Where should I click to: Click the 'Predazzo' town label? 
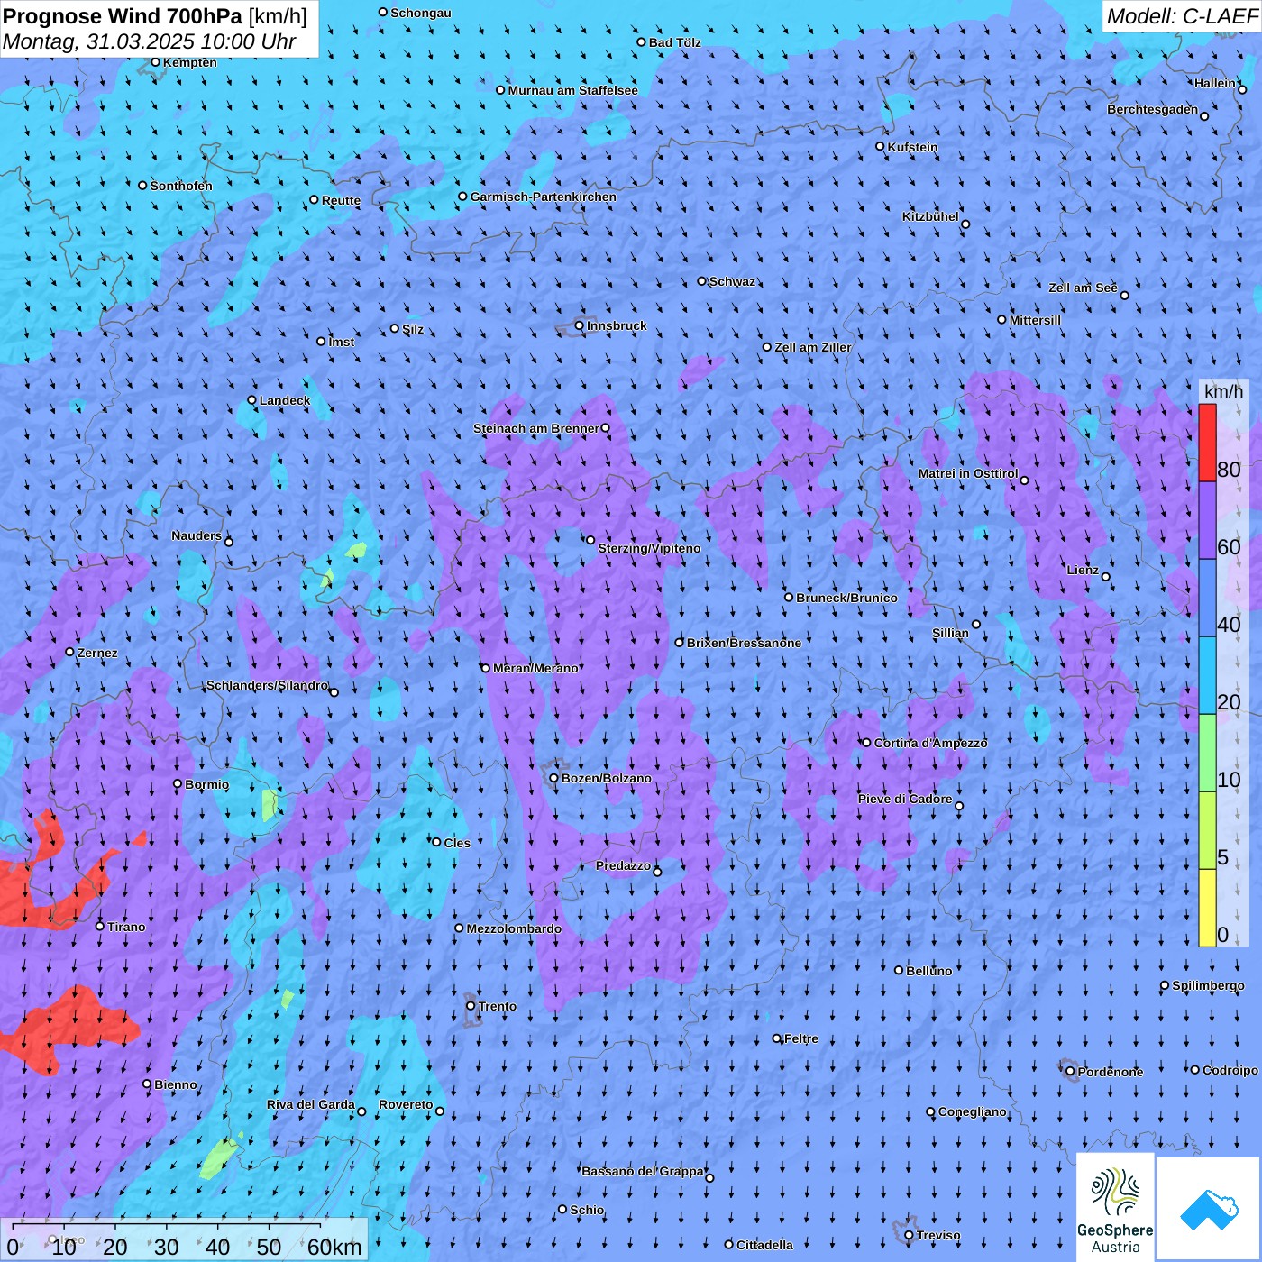[x=623, y=865]
